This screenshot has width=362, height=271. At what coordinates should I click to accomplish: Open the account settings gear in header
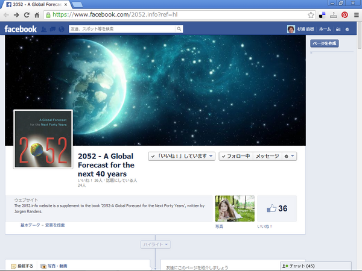click(x=347, y=30)
